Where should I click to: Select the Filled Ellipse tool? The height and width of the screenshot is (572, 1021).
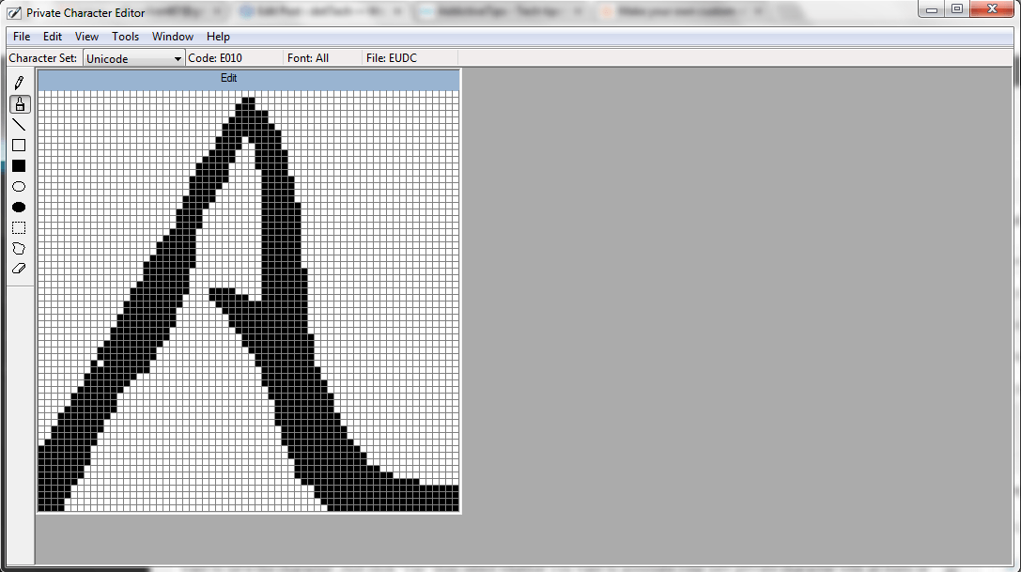coord(19,208)
